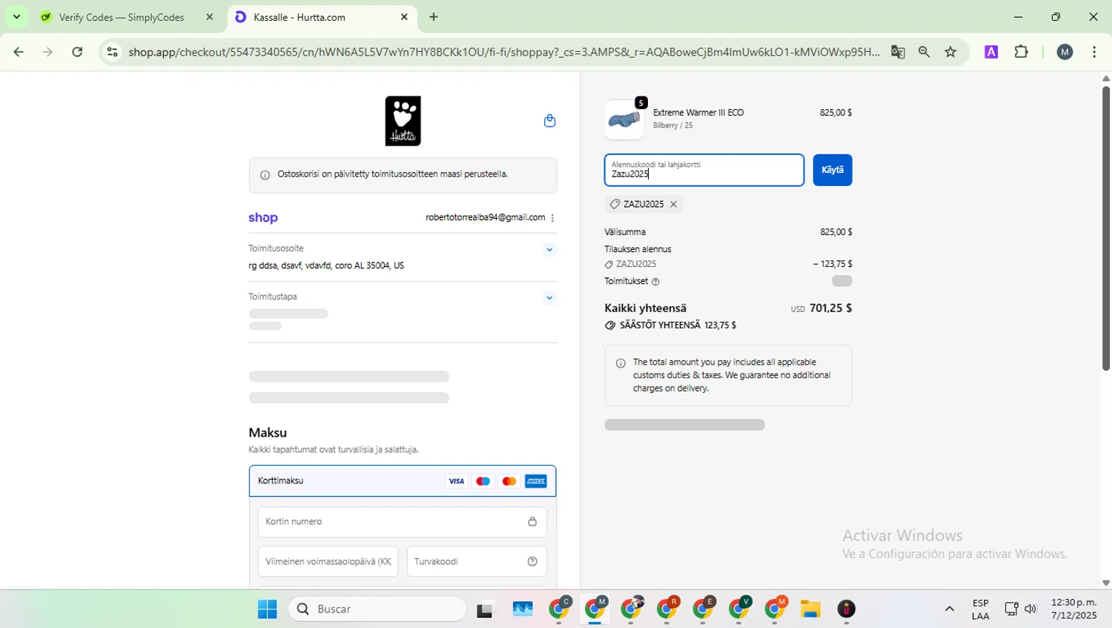The image size is (1112, 628).
Task: Click the robertotorrealba94@gmail.com email
Action: pyautogui.click(x=485, y=218)
